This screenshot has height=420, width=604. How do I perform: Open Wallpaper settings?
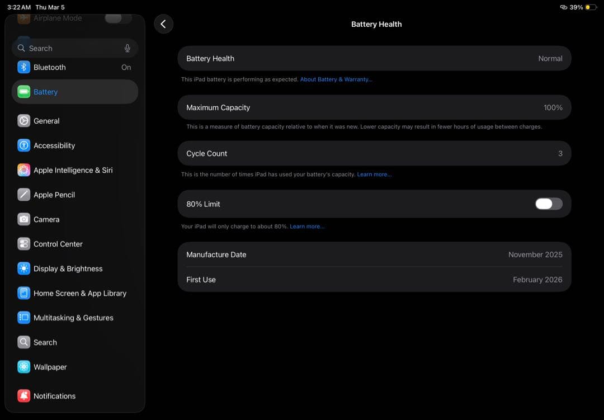(75, 367)
